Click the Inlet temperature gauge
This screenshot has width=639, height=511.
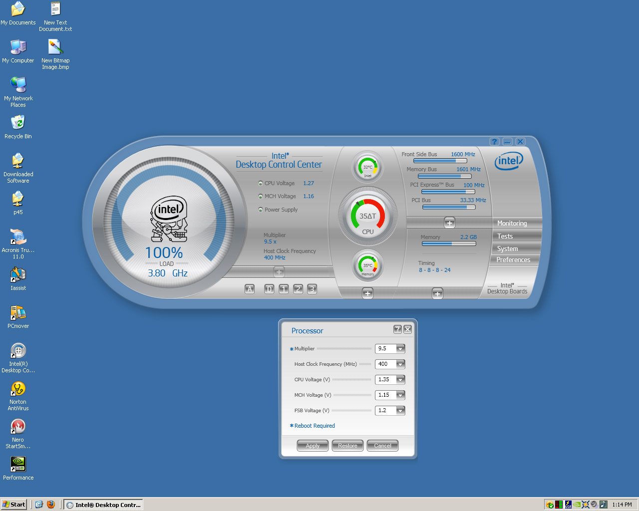[368, 168]
